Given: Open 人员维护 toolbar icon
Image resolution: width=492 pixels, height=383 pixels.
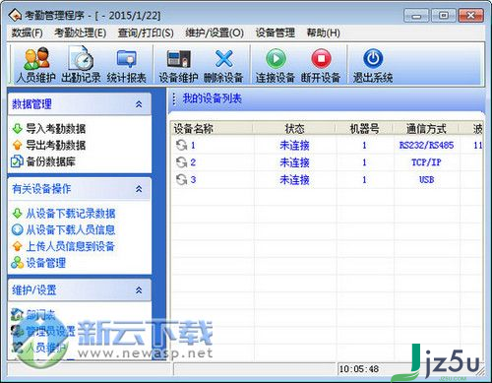Looking at the screenshot, I should 36,59.
